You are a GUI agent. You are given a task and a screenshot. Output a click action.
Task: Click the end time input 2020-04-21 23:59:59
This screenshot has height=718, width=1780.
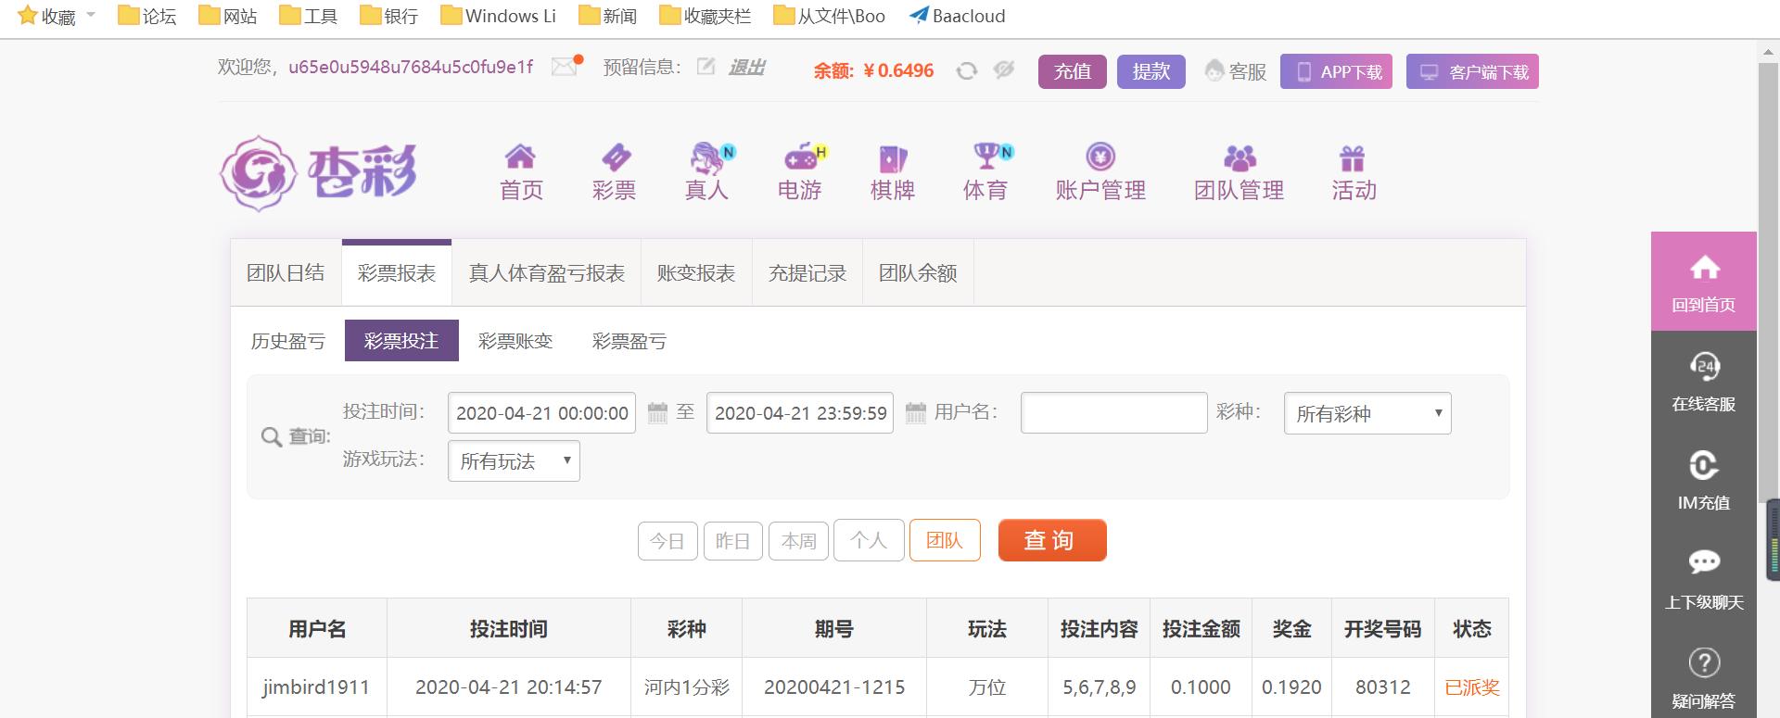[800, 413]
